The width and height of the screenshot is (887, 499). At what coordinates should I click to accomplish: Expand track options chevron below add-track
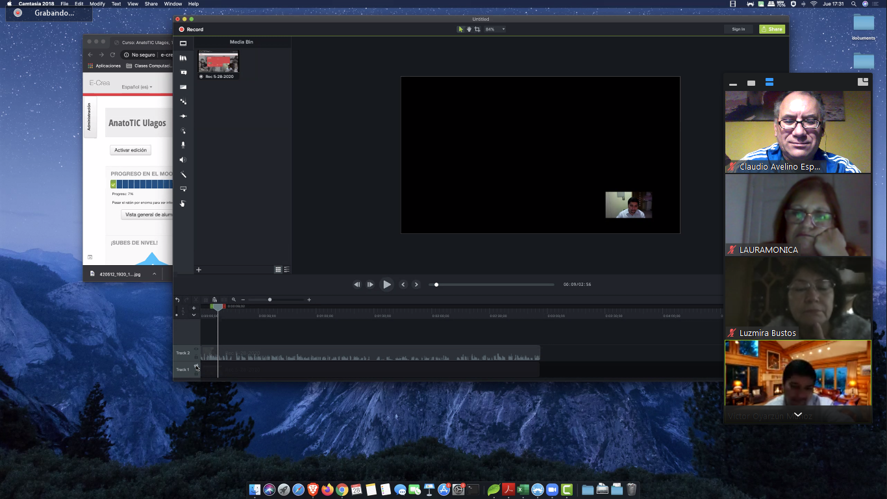[194, 315]
